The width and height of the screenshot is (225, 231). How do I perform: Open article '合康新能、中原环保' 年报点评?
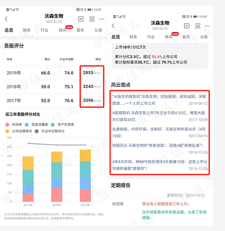(160, 133)
